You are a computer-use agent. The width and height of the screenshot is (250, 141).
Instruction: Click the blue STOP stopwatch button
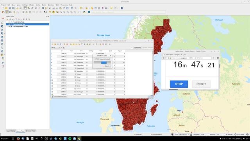pos(179,84)
